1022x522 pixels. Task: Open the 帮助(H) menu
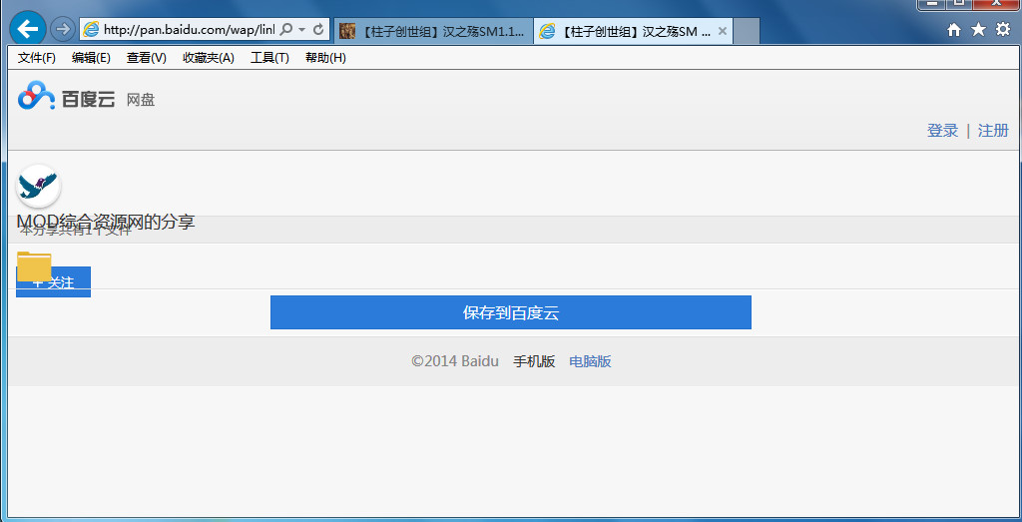(325, 58)
